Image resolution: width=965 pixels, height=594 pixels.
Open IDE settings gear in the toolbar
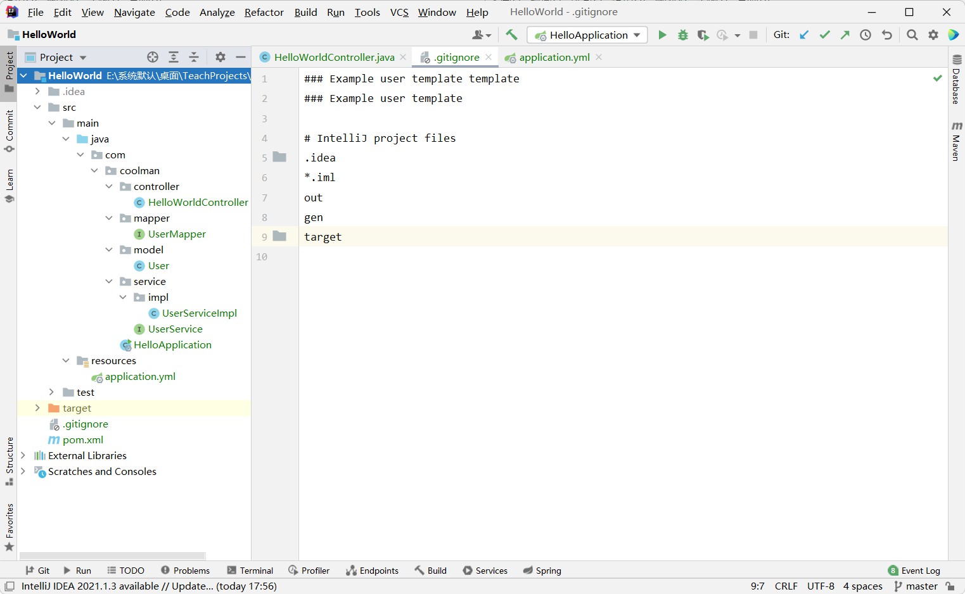(933, 35)
